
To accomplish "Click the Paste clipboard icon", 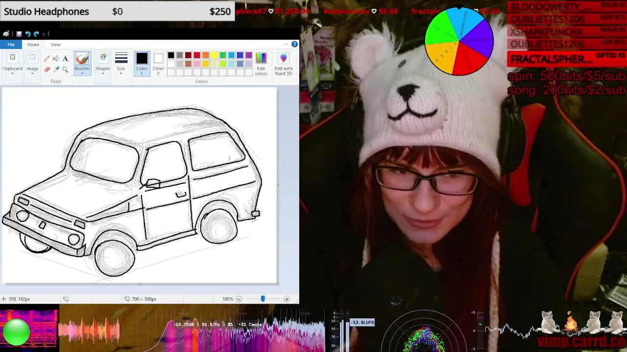I will pyautogui.click(x=12, y=58).
